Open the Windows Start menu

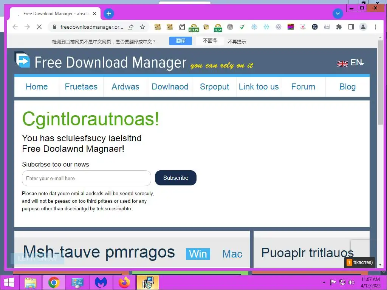[9, 282]
